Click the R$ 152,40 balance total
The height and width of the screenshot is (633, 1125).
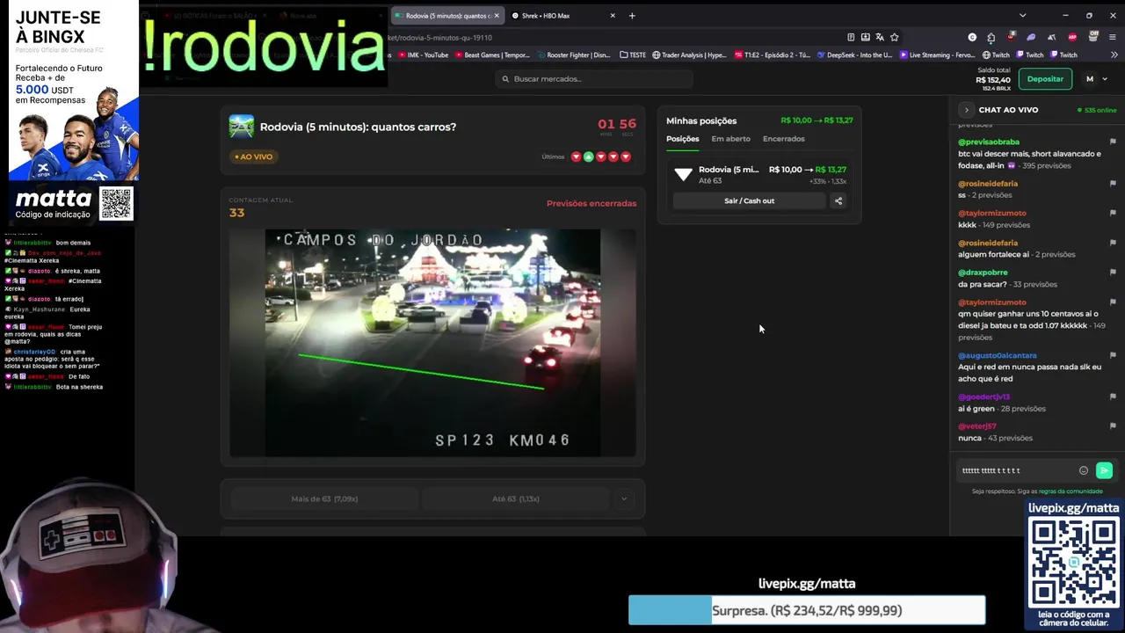tap(993, 80)
